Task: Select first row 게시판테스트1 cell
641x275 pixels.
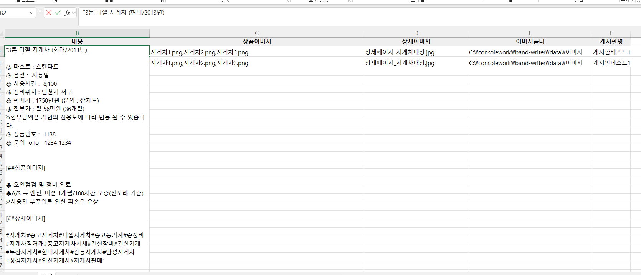Action: (611, 52)
